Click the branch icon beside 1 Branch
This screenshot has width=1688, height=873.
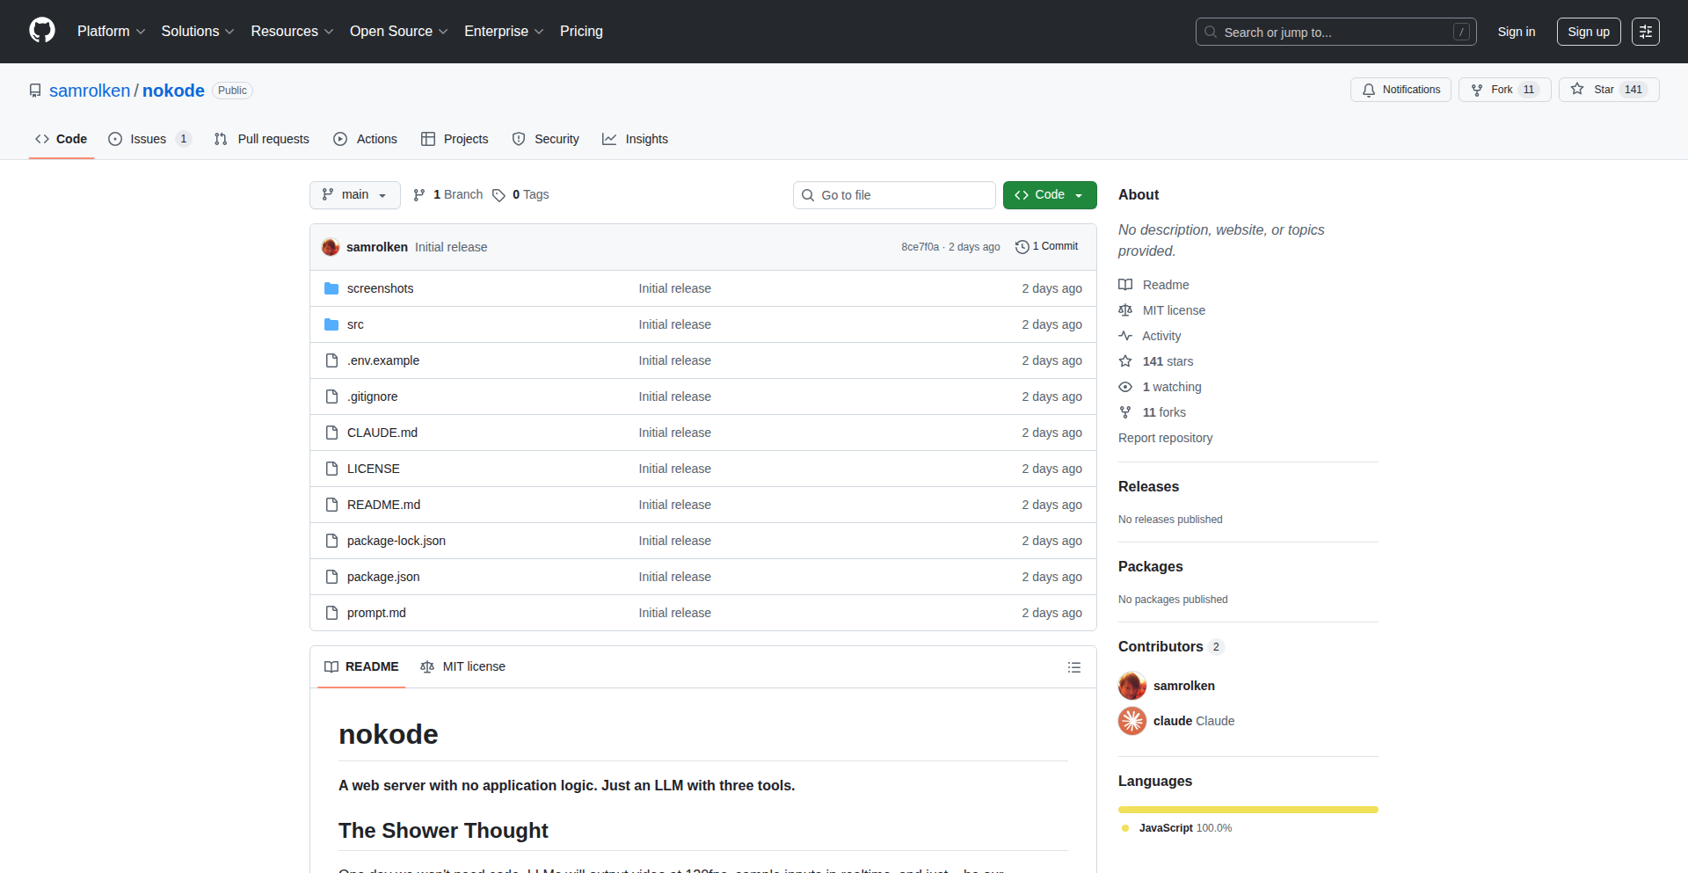click(x=419, y=195)
